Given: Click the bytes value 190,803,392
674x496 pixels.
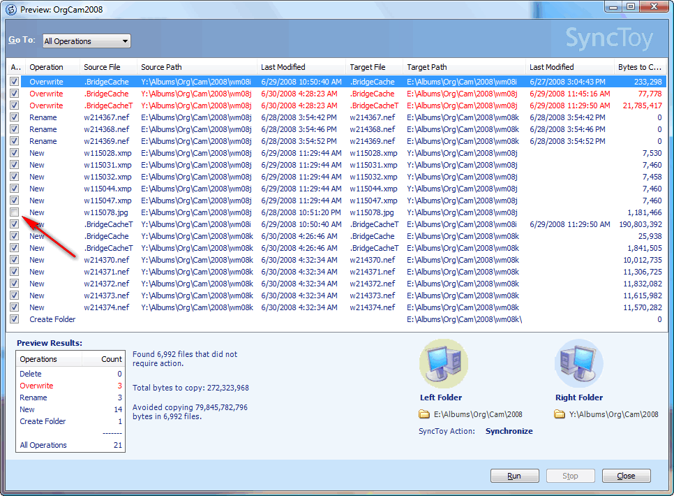Looking at the screenshot, I should click(x=641, y=224).
